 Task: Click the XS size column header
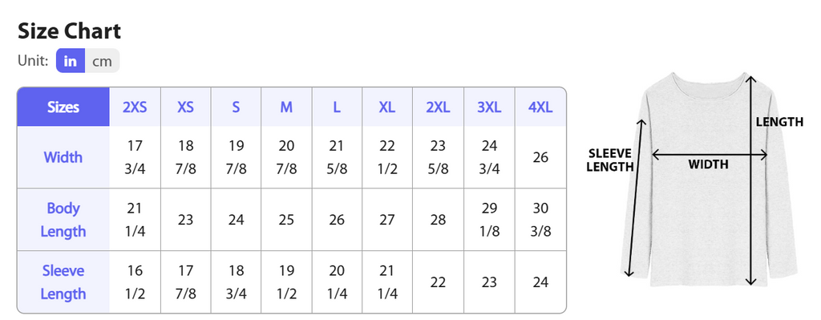point(185,107)
